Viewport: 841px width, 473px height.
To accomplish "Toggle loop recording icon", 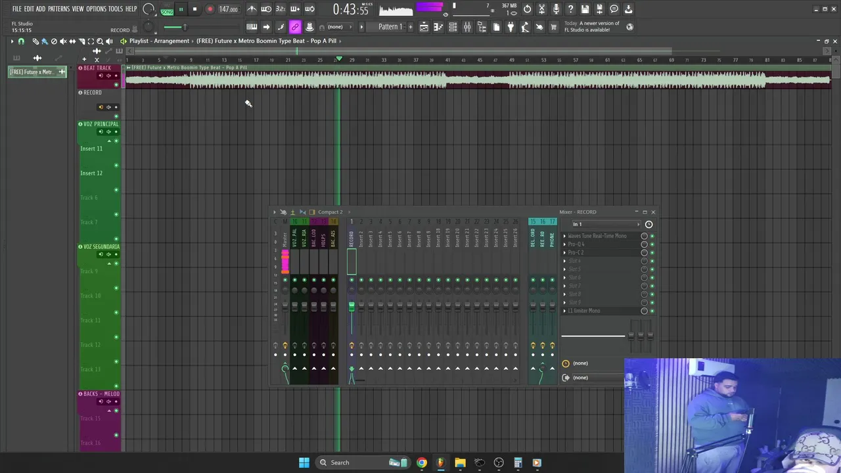I will click(x=309, y=9).
